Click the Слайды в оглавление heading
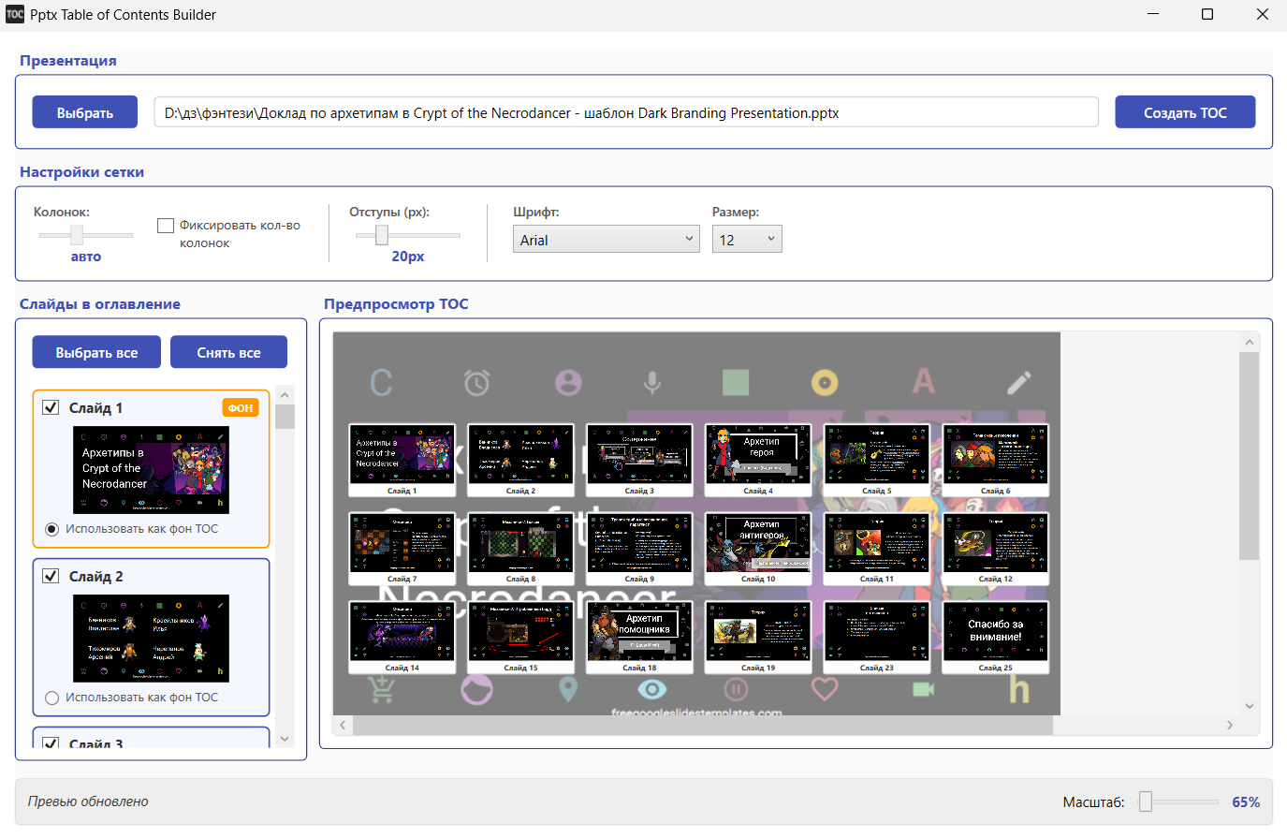The image size is (1287, 838). click(100, 303)
